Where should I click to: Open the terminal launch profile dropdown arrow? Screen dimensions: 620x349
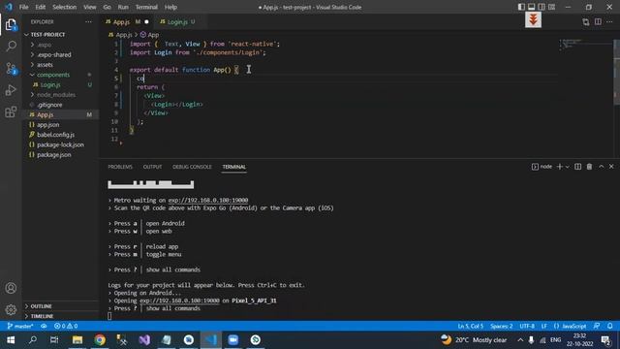click(567, 167)
